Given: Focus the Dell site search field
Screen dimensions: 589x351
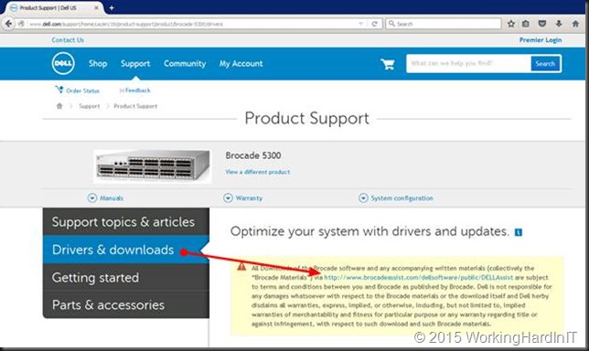Looking at the screenshot, I should [x=469, y=63].
